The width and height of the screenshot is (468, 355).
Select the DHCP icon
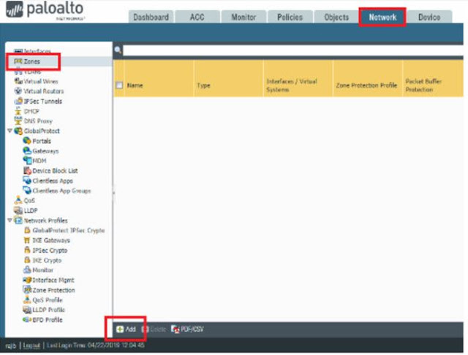click(18, 111)
